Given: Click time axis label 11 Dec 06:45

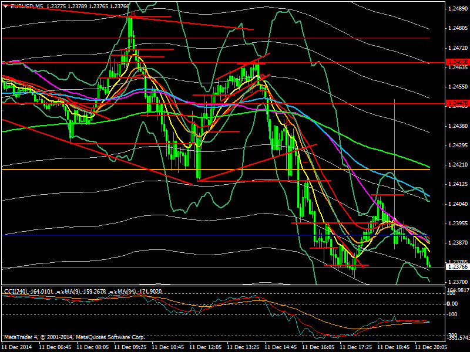Looking at the screenshot, I should (x=55, y=347).
